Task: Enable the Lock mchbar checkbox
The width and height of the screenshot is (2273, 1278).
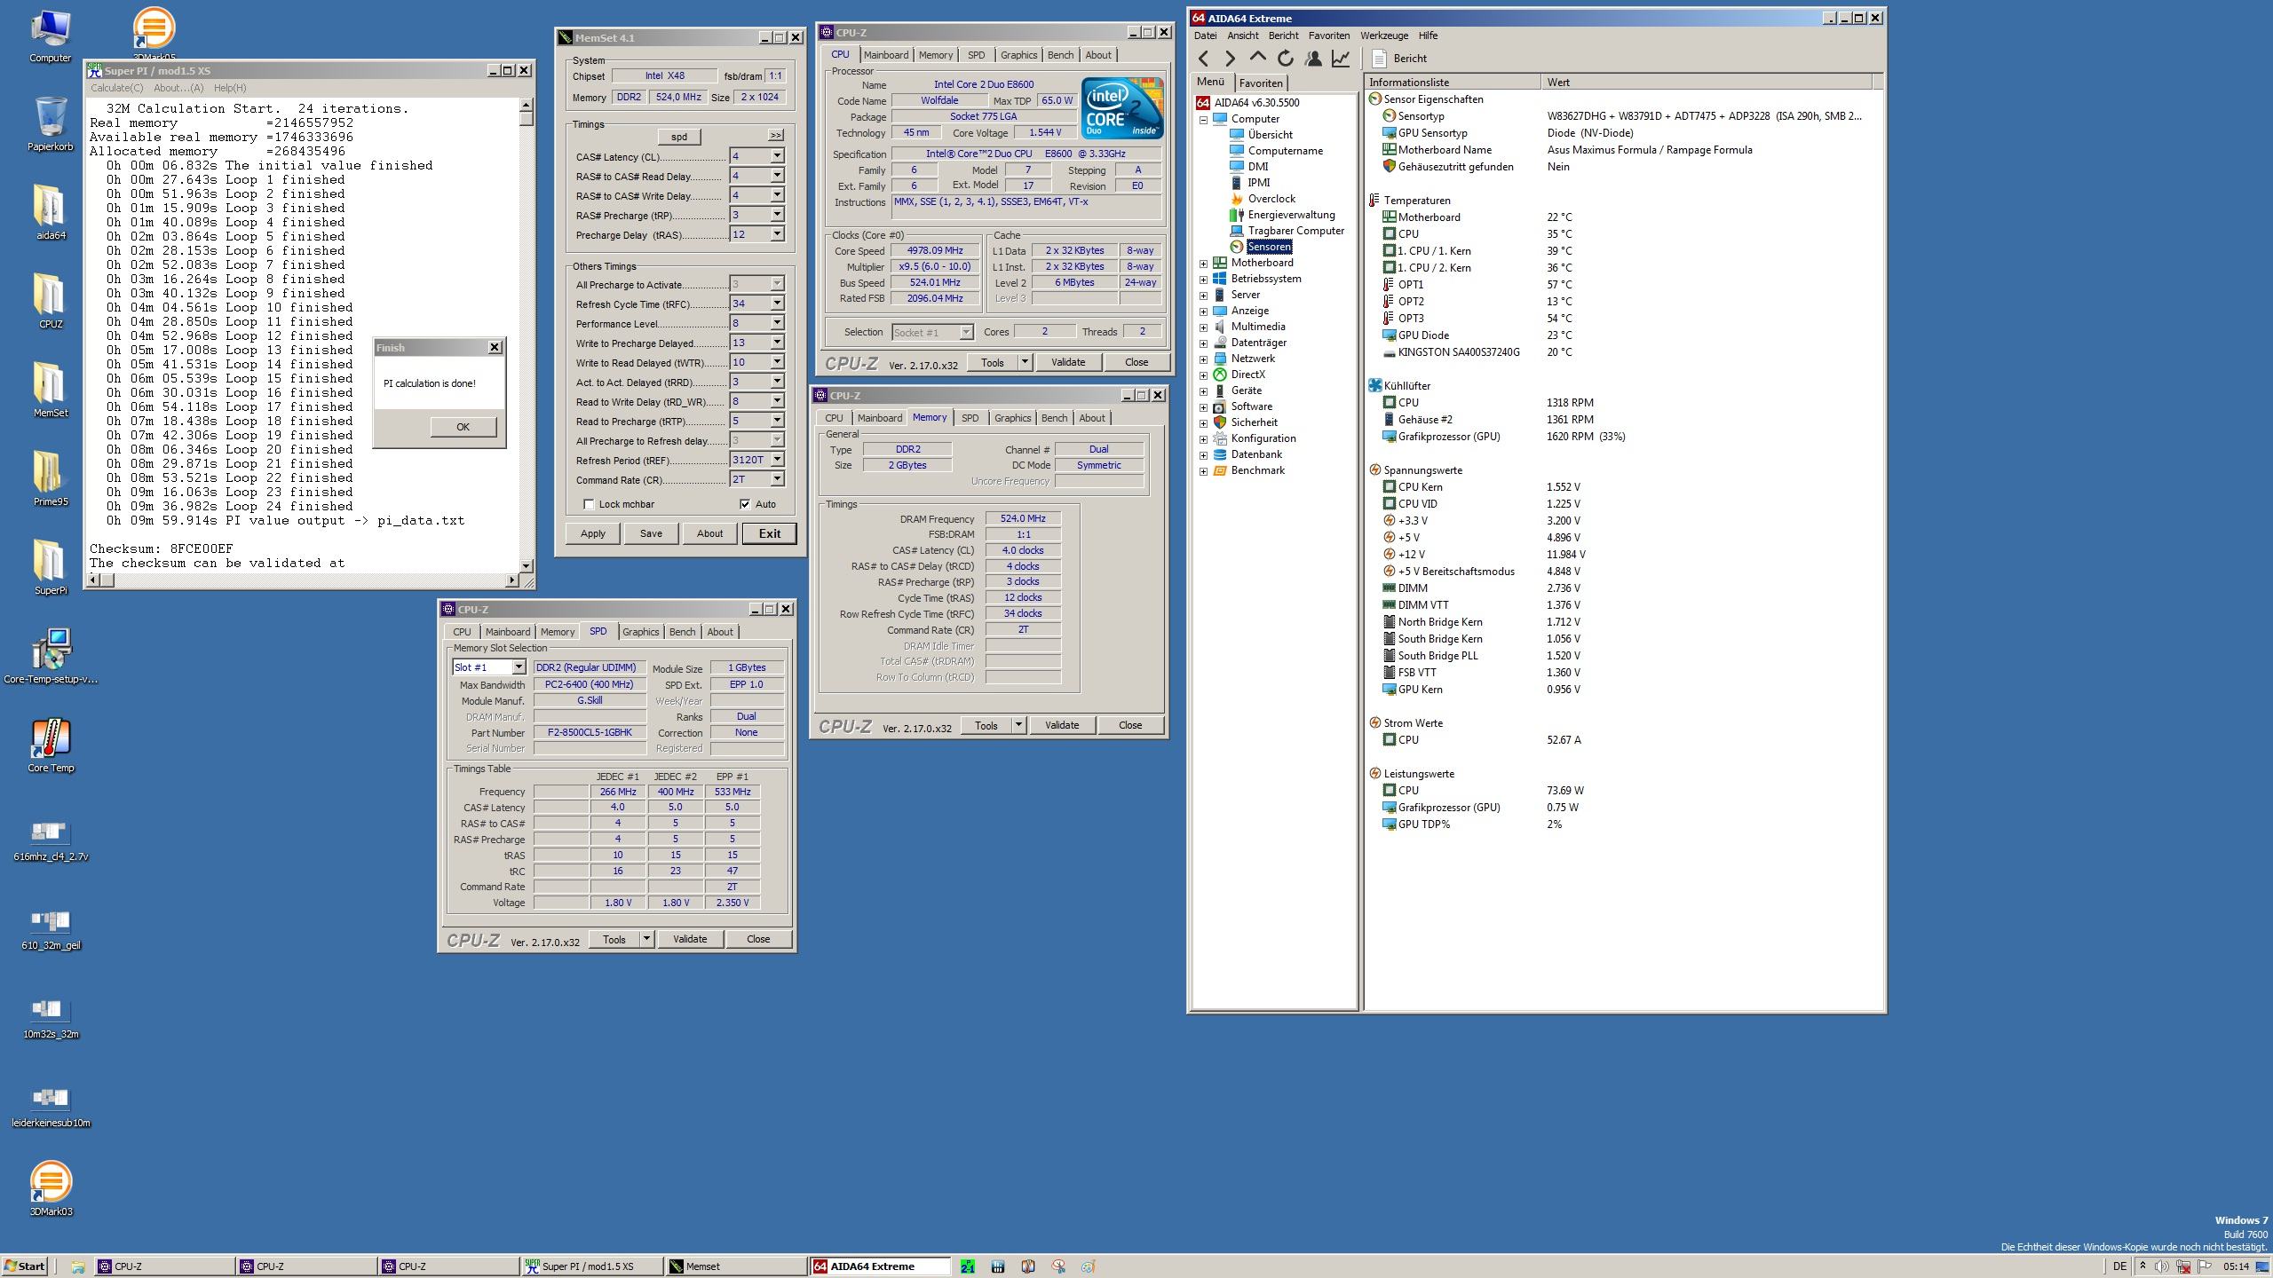Action: tap(589, 504)
